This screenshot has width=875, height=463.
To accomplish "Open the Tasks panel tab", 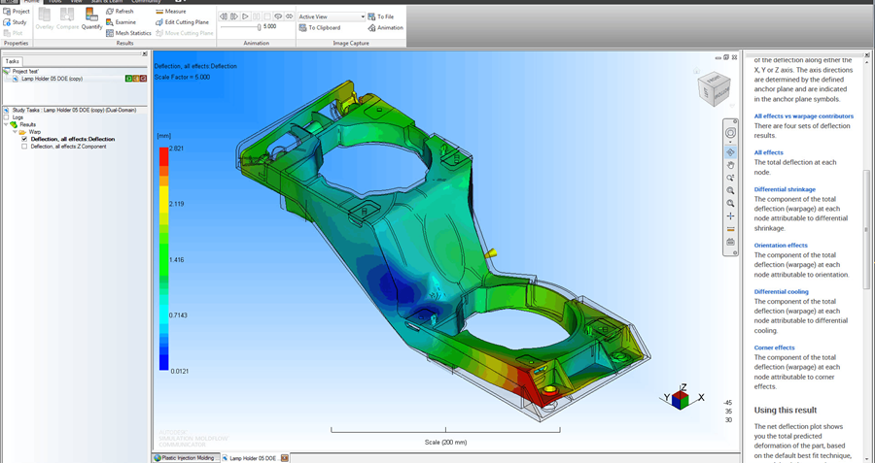I will coord(13,61).
